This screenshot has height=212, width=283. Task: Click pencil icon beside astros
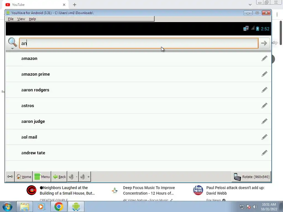click(x=264, y=105)
